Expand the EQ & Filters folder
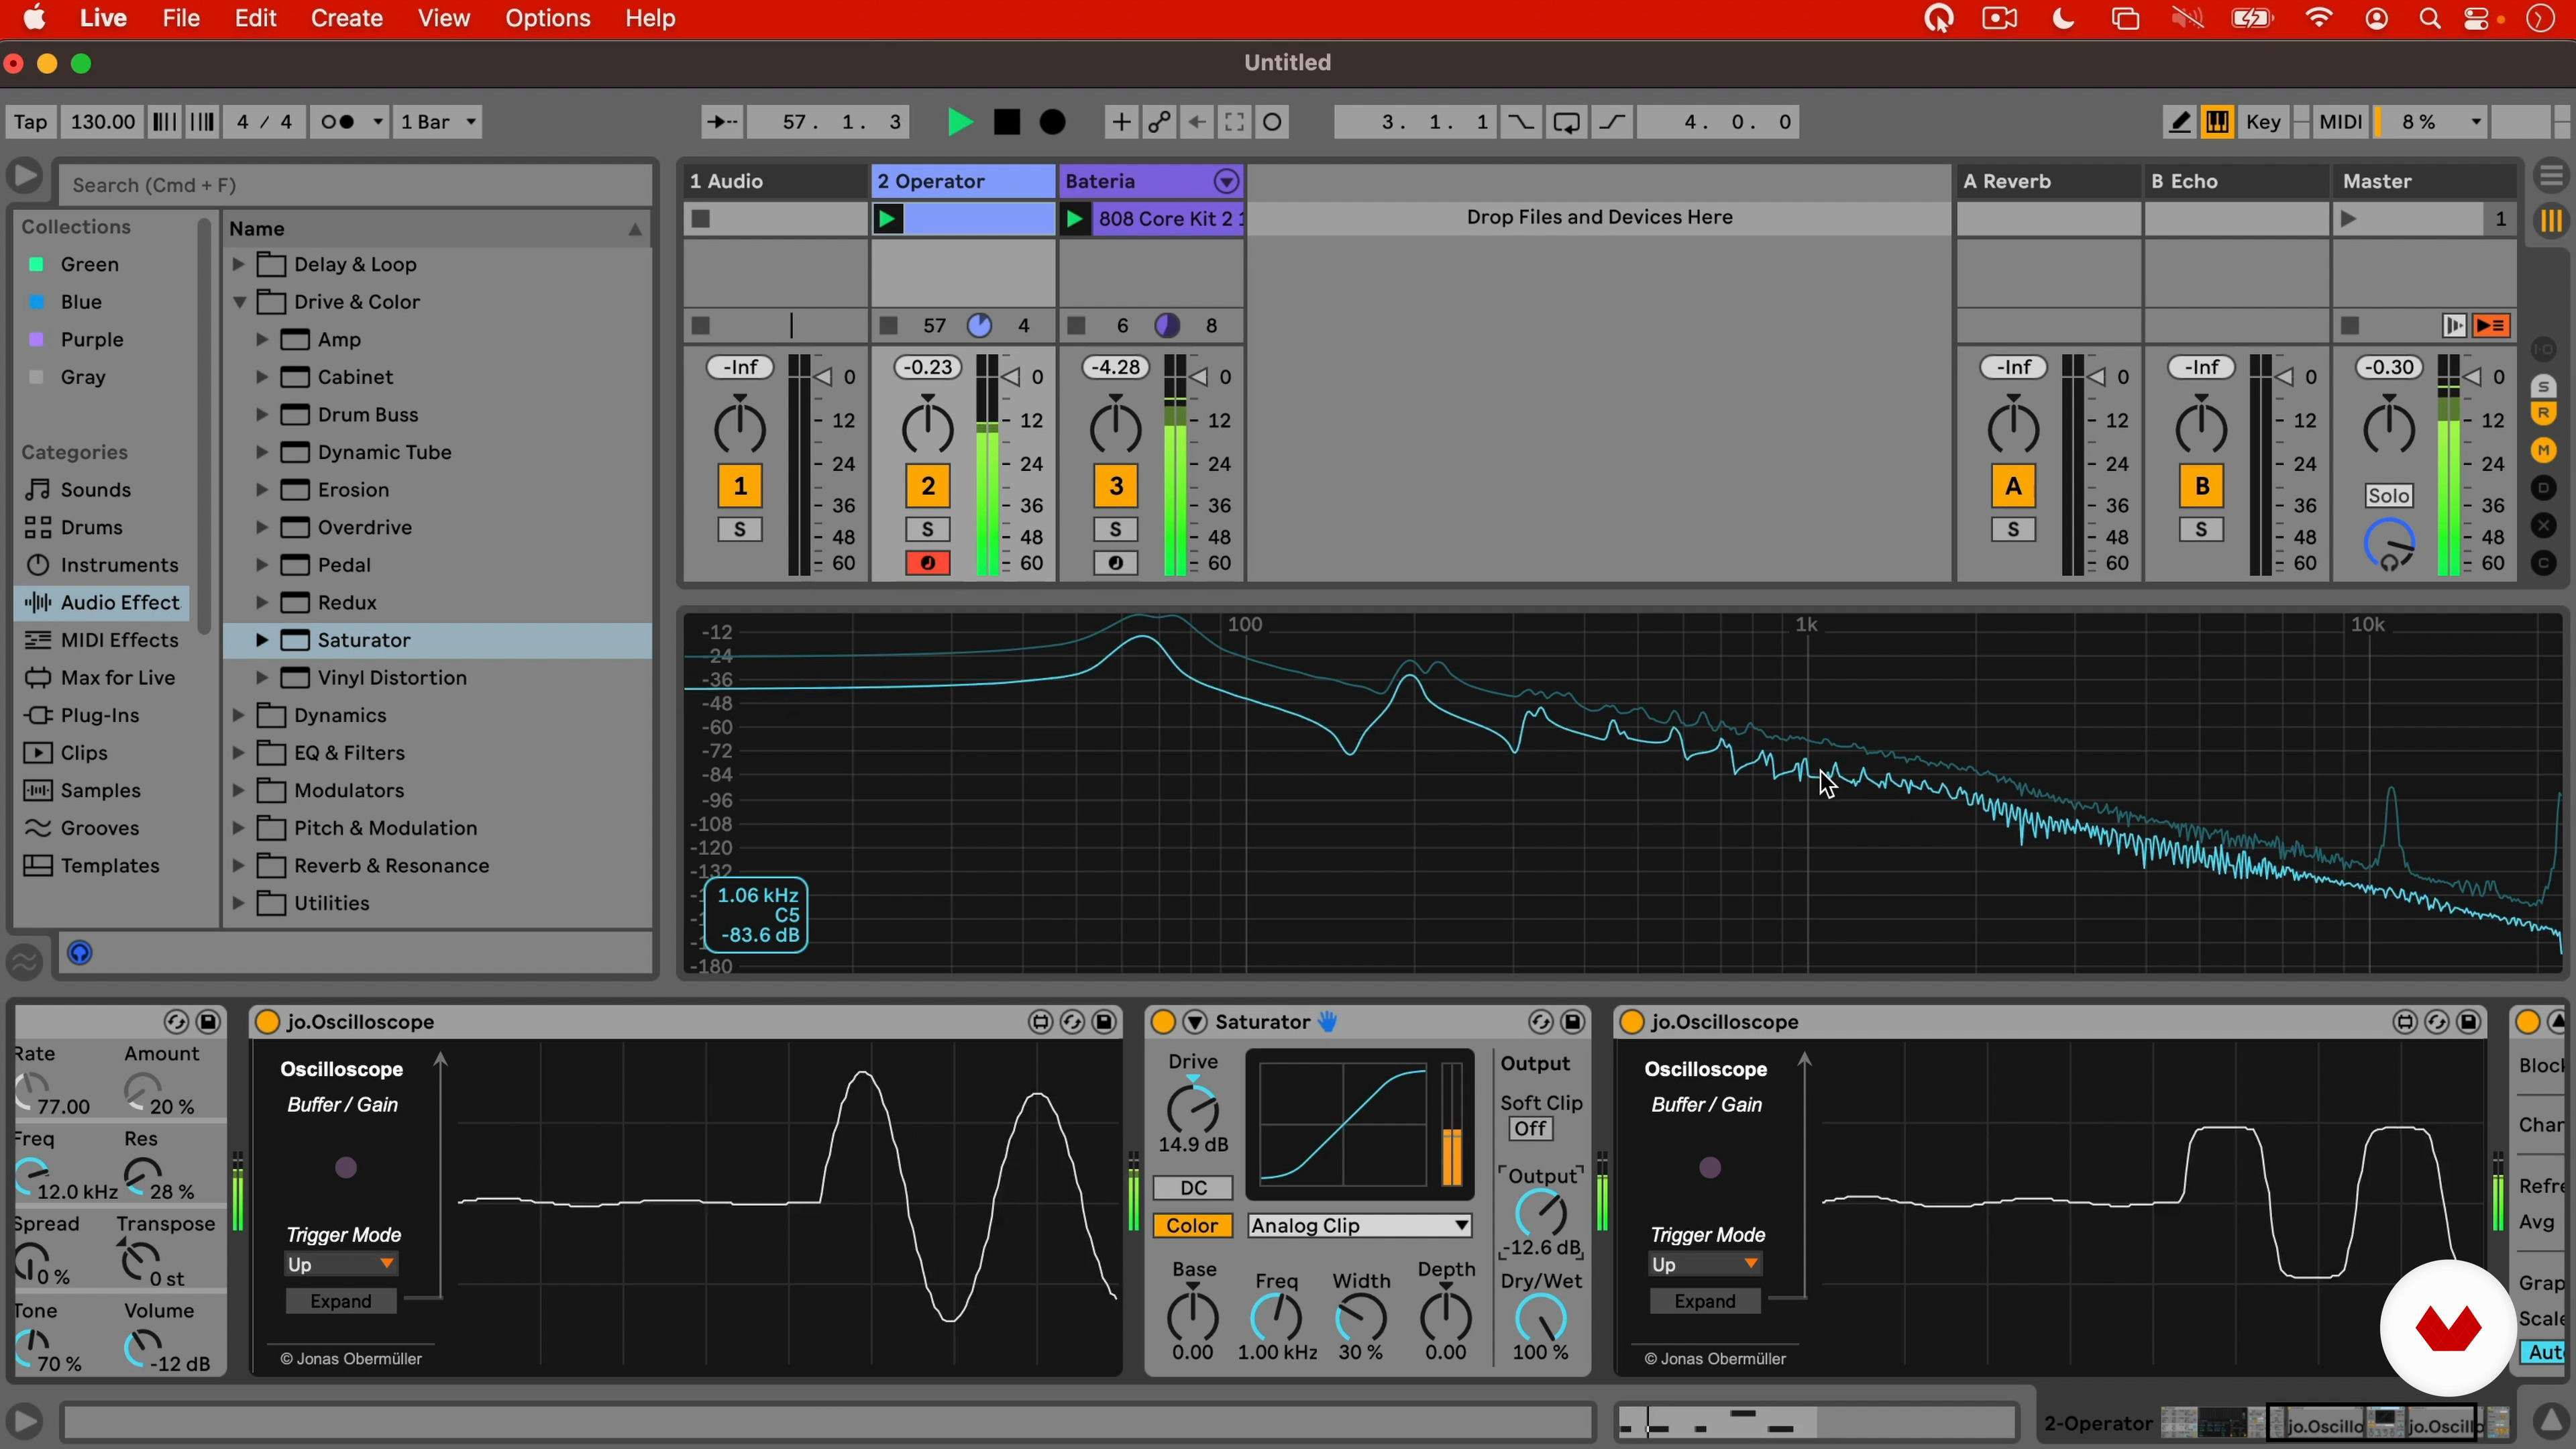 coord(238,753)
